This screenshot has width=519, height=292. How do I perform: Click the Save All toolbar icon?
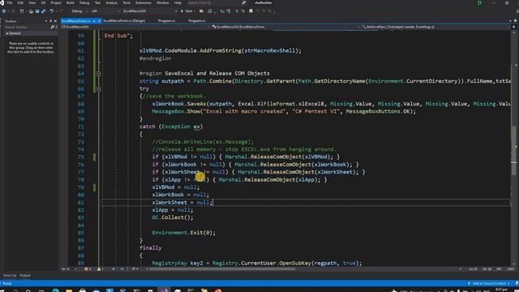43,11
